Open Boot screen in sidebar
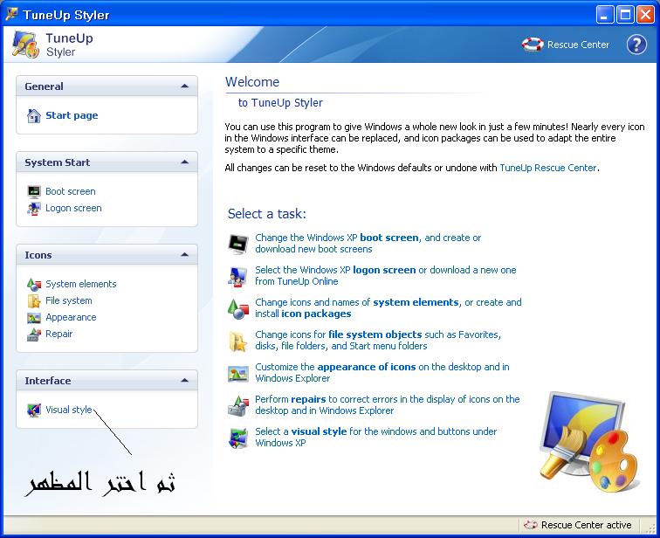660x538 pixels. [71, 191]
